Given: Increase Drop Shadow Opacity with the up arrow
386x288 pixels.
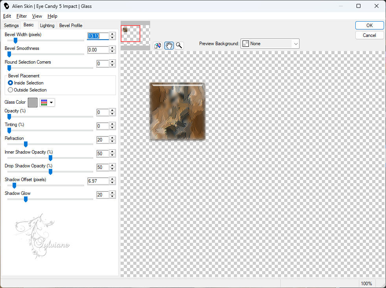Looking at the screenshot, I should pyautogui.click(x=112, y=166).
